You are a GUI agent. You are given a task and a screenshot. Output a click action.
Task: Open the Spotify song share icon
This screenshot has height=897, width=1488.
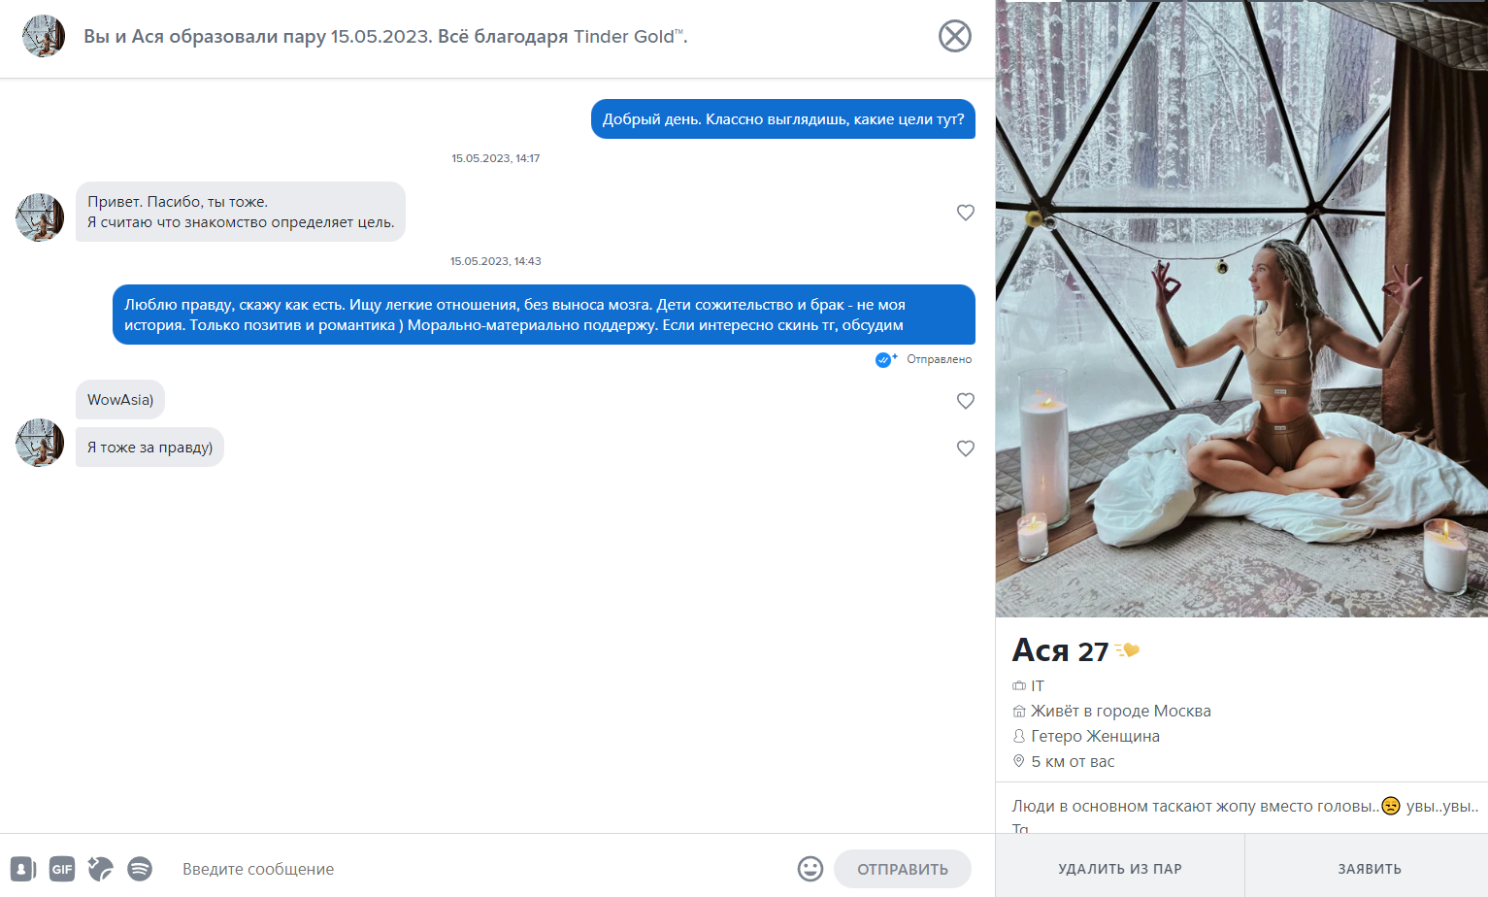140,869
